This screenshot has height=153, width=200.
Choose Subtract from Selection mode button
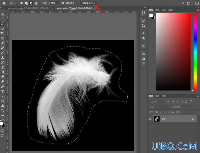[x=31, y=3]
